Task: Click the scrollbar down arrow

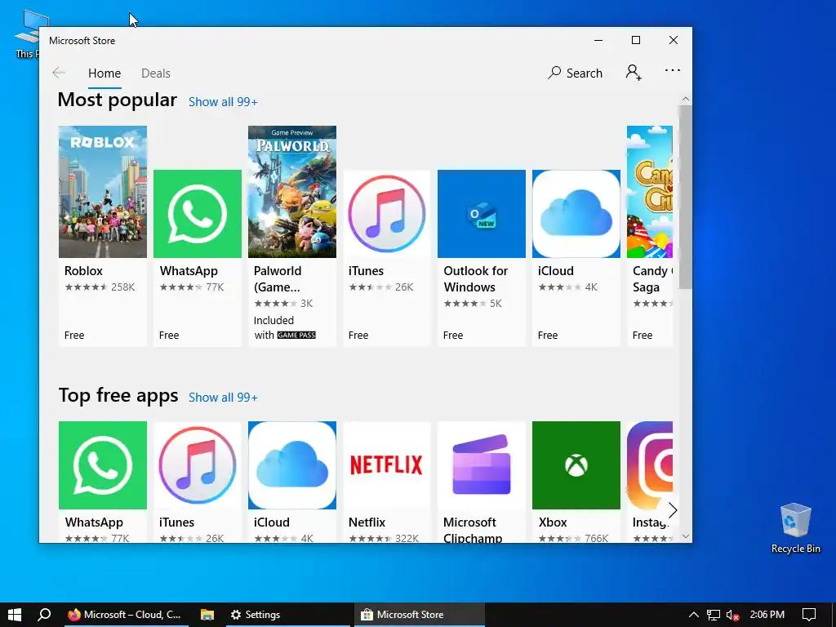Action: (686, 537)
